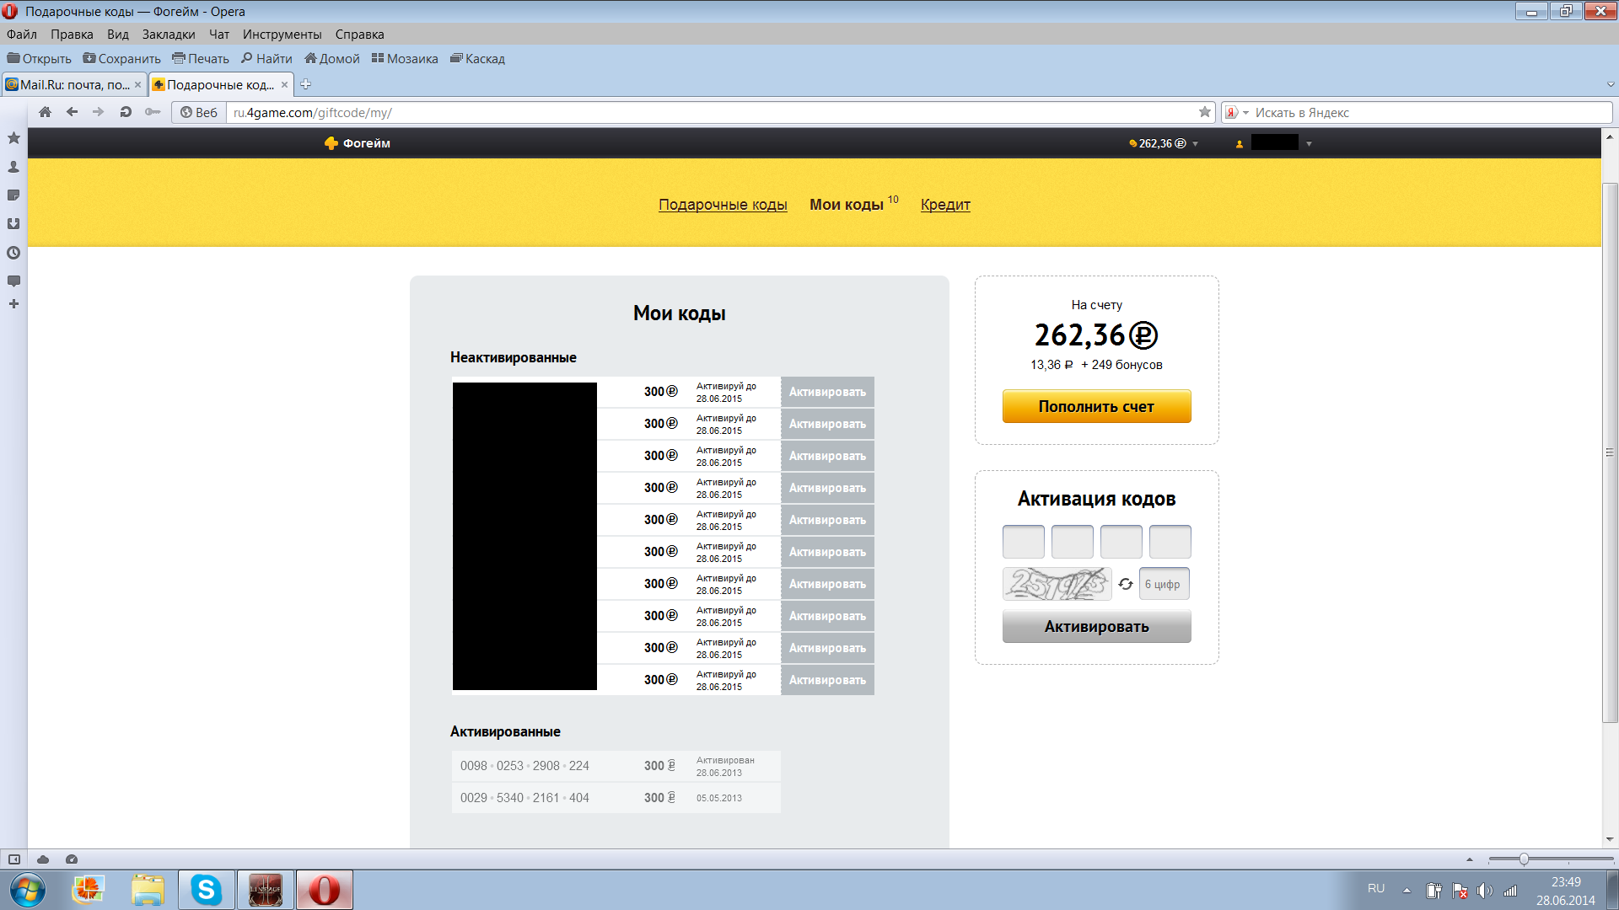This screenshot has height=910, width=1619.
Task: Click the Найти toolbar button
Action: [266, 59]
